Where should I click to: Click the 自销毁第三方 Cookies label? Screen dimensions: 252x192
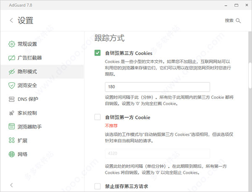pyautogui.click(x=129, y=53)
